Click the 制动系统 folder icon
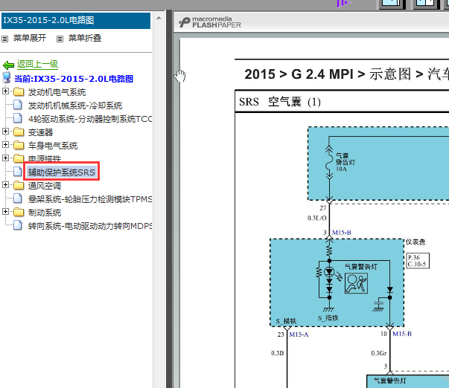This screenshot has width=449, height=388. [19, 212]
